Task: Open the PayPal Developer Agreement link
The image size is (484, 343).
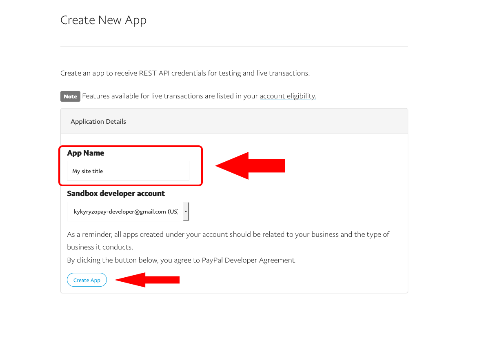Action: tap(248, 260)
